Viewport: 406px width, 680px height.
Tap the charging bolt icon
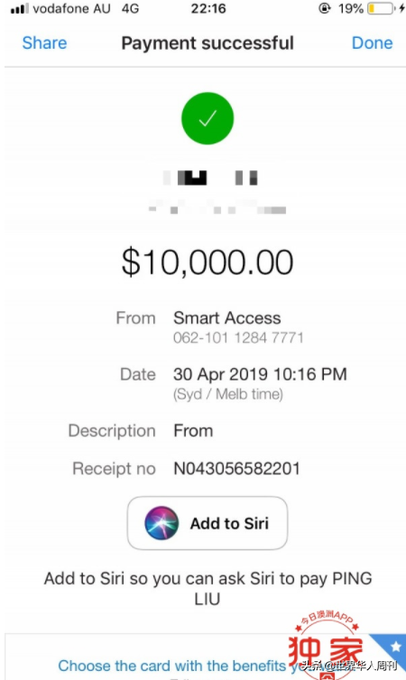coord(401,8)
